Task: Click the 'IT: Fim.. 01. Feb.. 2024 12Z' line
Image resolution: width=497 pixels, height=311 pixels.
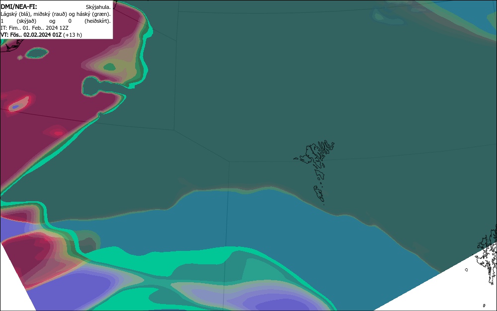Action: click(x=35, y=28)
